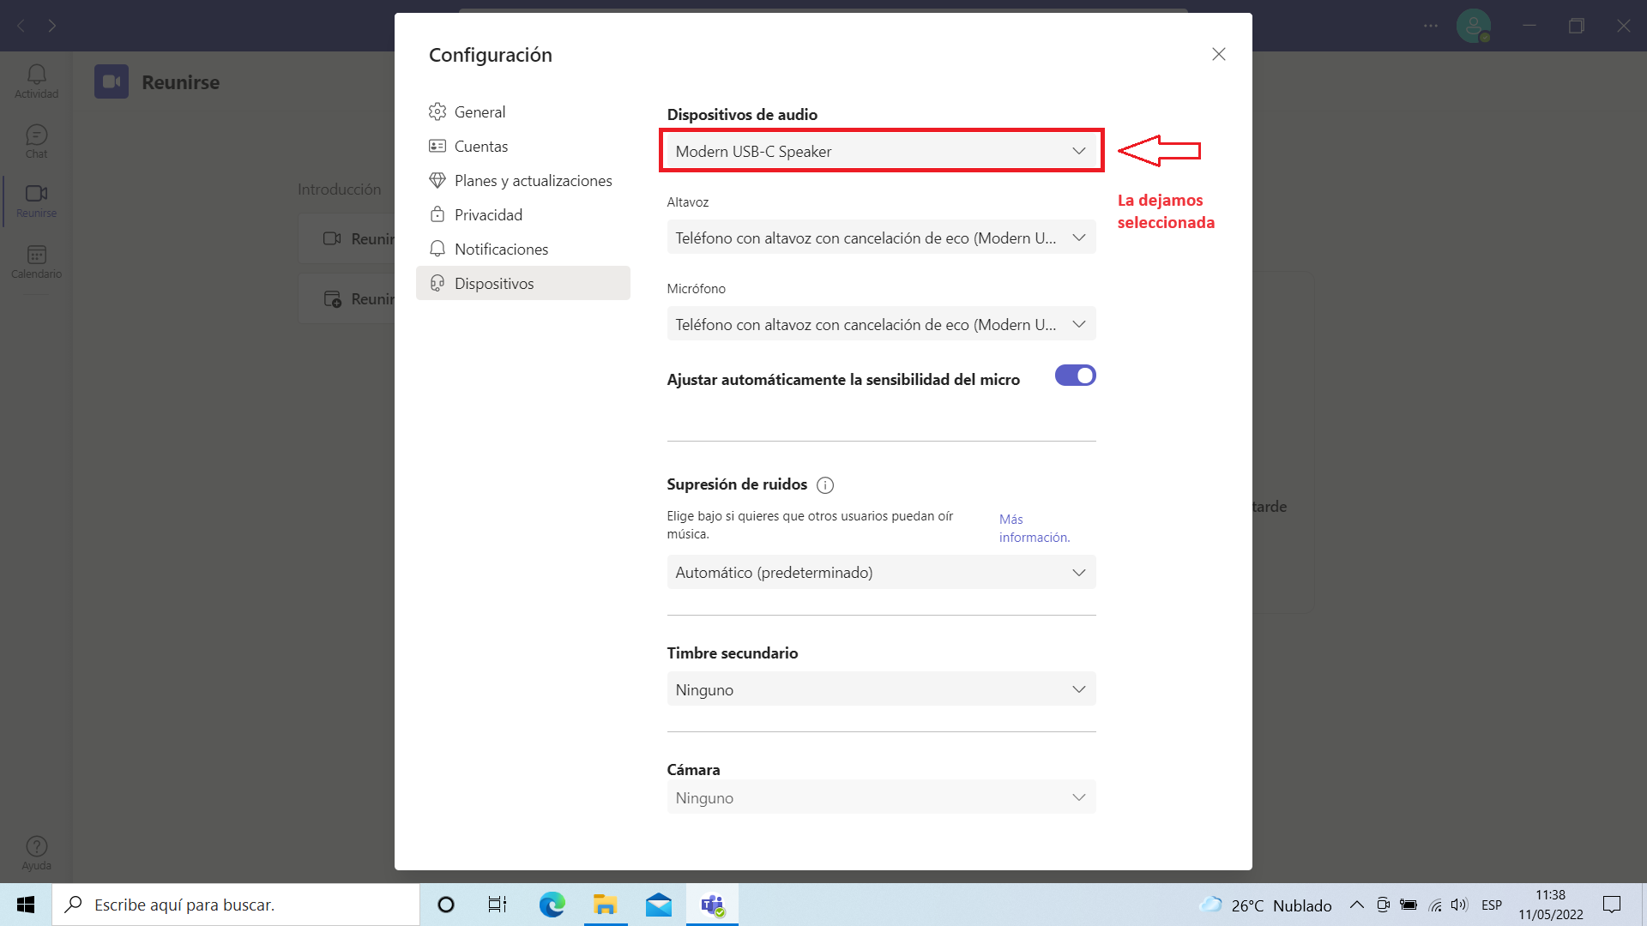This screenshot has width=1647, height=926.
Task: Open the profile avatar icon
Action: click(1473, 26)
